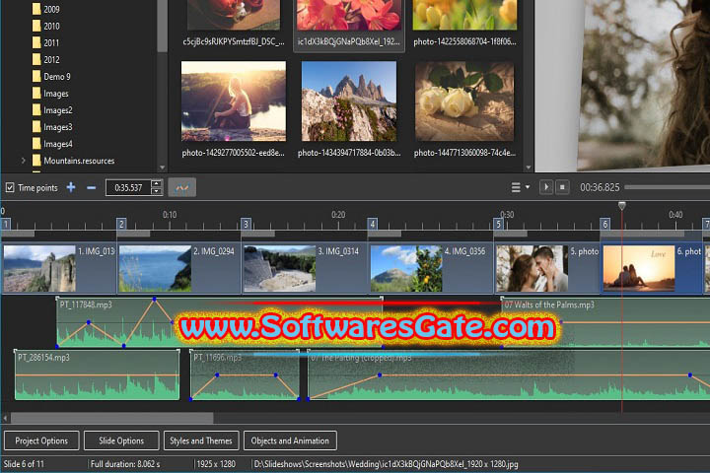Click timeline marker 3
The height and width of the screenshot is (473, 710).
point(246,224)
